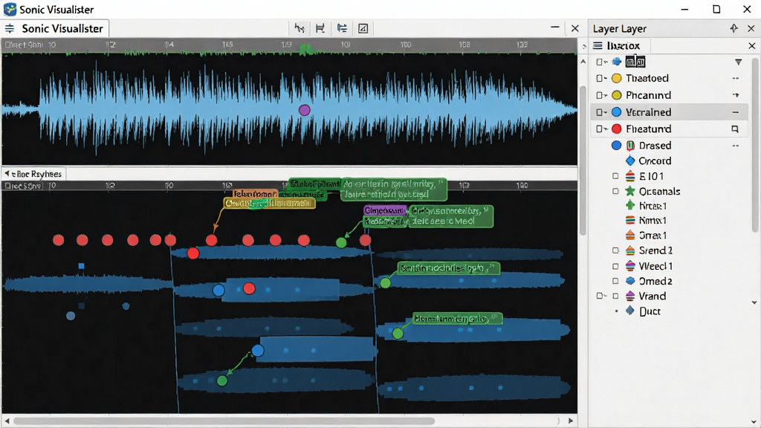Screen dimensions: 761x428
Task: Select the zigzag curve tool in the pane toolbar
Action: [x=299, y=29]
